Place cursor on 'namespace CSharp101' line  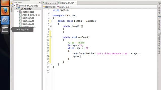[x=65, y=15]
